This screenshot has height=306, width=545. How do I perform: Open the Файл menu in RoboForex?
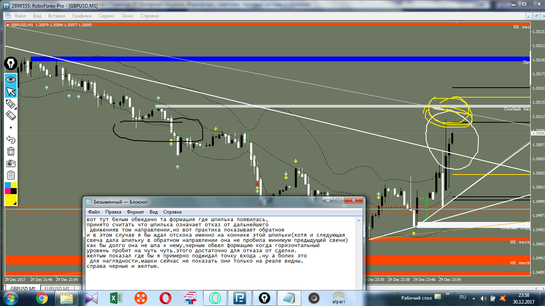[20, 16]
